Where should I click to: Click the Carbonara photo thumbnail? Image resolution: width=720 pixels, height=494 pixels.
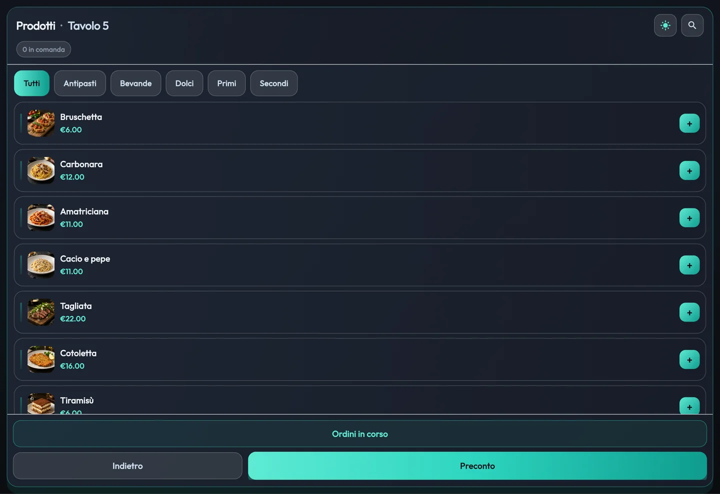tap(41, 170)
